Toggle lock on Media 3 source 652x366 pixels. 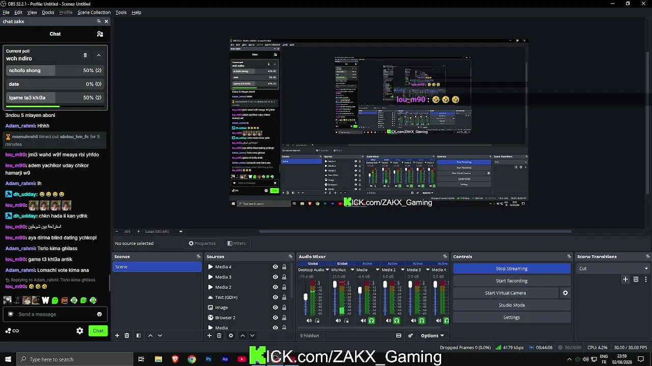284,277
